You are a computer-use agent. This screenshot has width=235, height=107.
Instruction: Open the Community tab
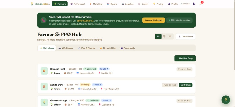point(128,48)
